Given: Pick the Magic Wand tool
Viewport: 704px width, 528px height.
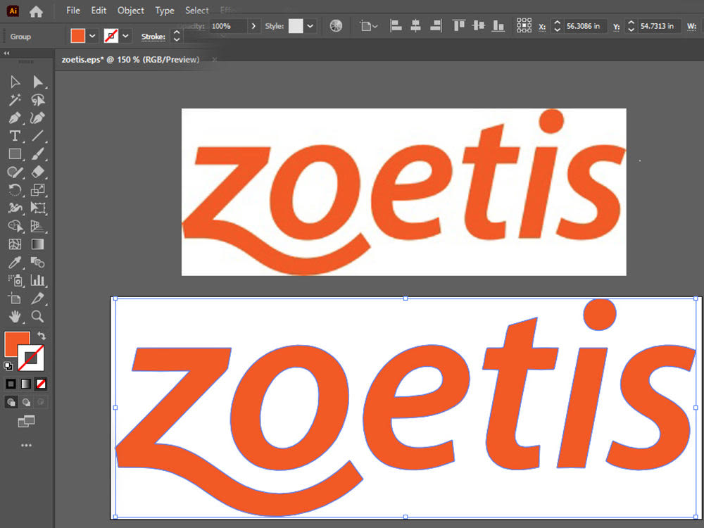Looking at the screenshot, I should pyautogui.click(x=15, y=100).
